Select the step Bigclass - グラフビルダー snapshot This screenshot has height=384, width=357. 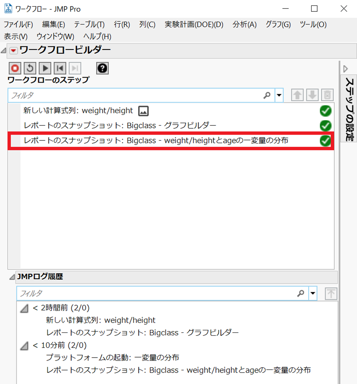coord(120,126)
